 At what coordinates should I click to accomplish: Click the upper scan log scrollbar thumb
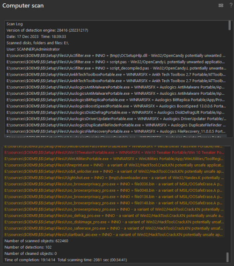230,26
